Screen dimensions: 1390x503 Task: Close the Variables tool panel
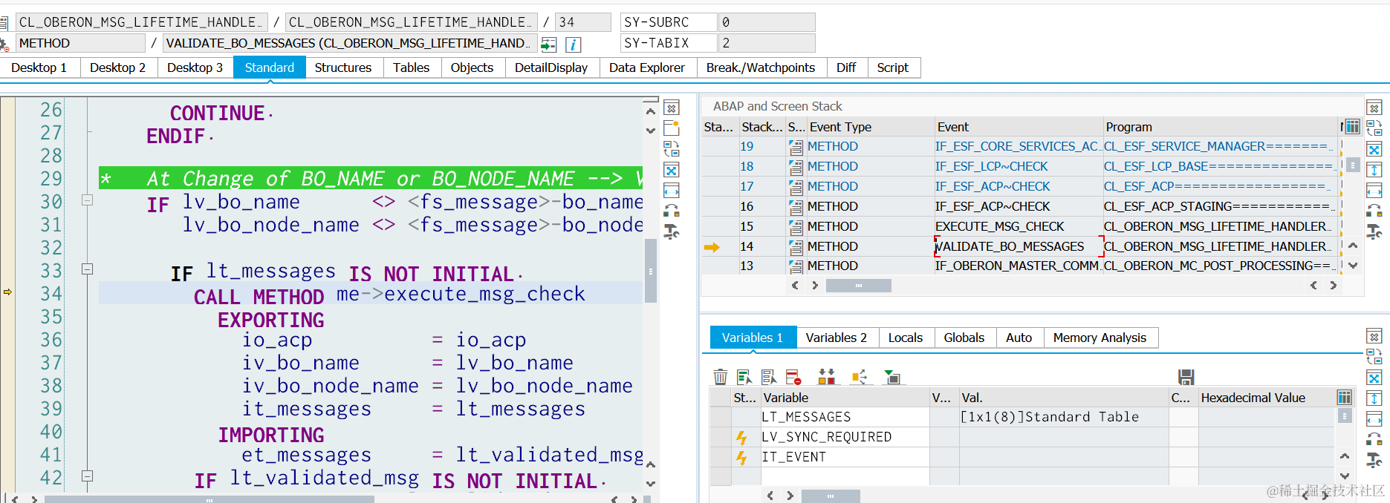coord(1374,336)
